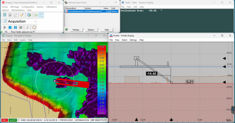Click the Play button to start acquisition
The width and height of the screenshot is (235, 123).
click(5, 27)
